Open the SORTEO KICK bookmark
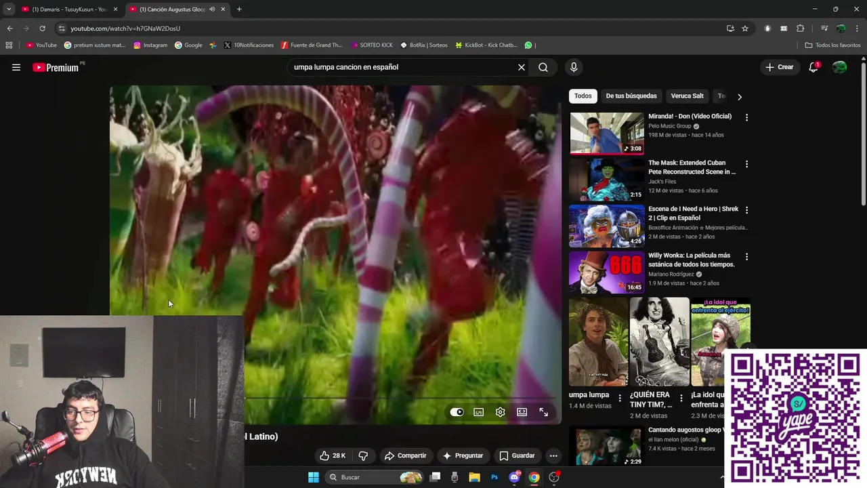Screen dimensions: 867x488 [372, 45]
